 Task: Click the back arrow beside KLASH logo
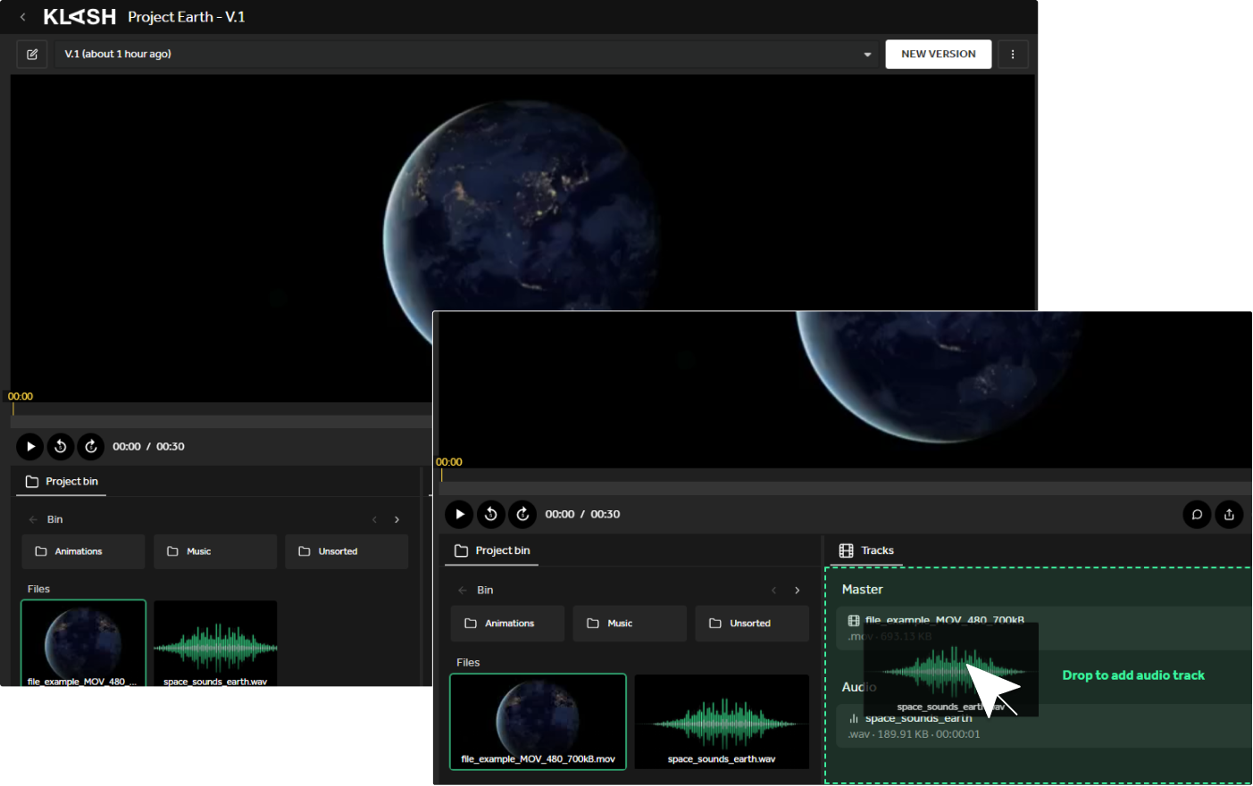click(23, 17)
